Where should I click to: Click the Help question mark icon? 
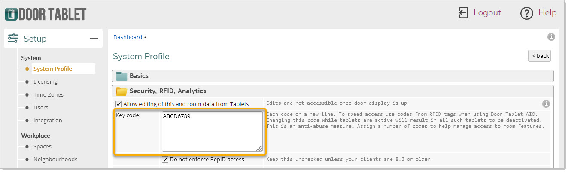click(526, 13)
